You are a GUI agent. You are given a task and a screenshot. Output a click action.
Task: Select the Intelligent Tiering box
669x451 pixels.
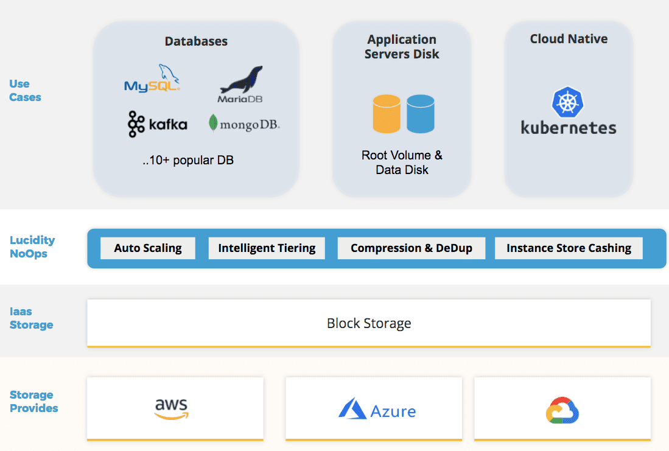coord(267,248)
